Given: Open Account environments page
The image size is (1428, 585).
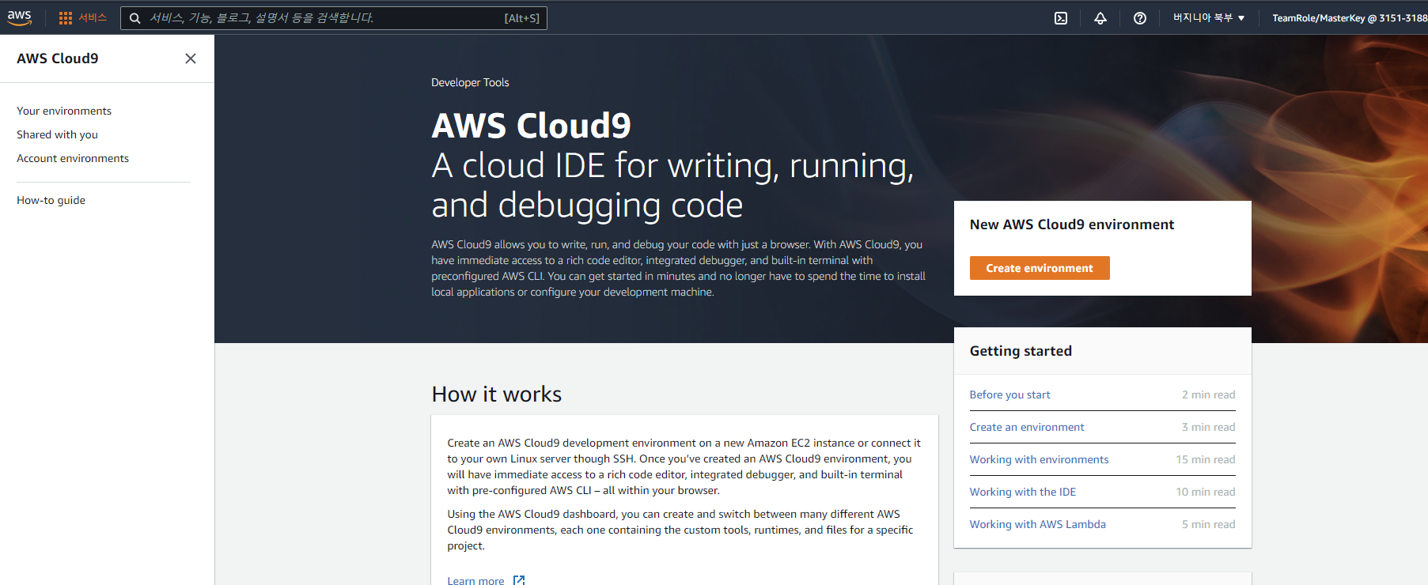Looking at the screenshot, I should 73,158.
